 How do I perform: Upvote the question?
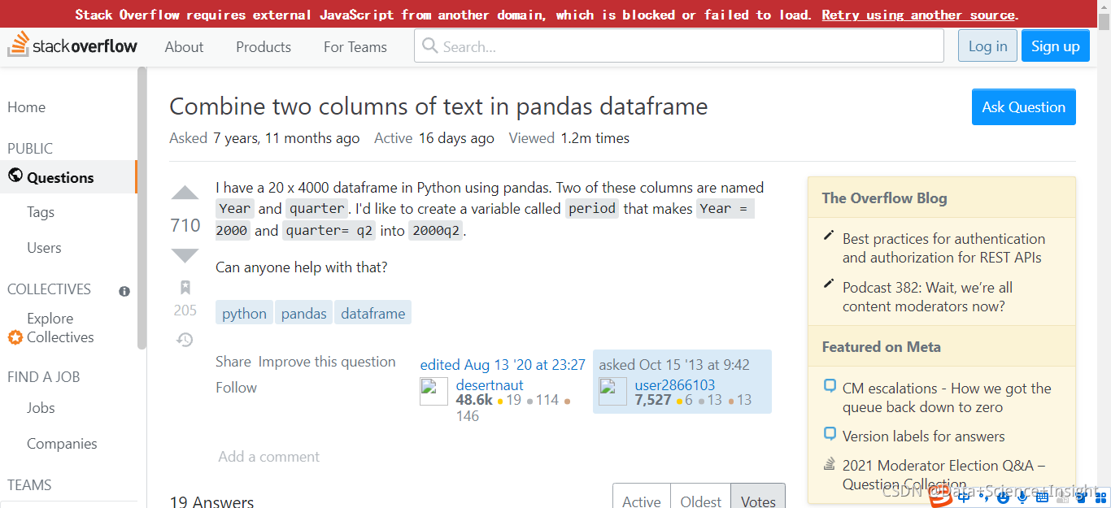click(x=185, y=193)
